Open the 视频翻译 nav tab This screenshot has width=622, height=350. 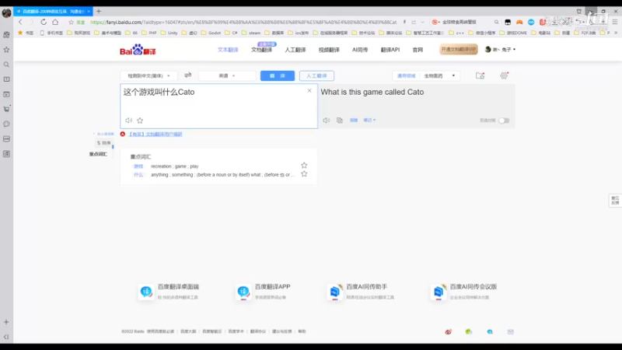329,50
